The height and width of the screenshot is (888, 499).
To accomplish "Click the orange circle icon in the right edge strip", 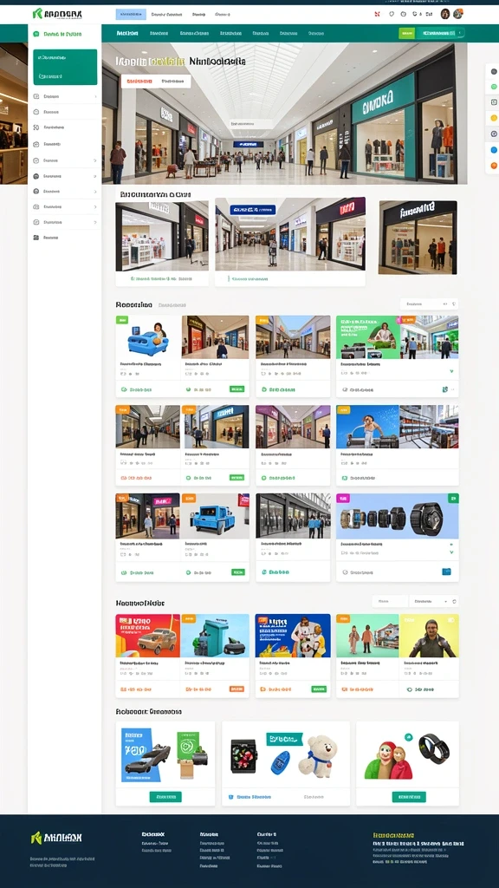I will click(x=494, y=166).
